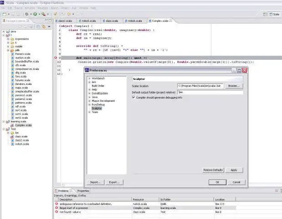Click the Debug bug toolbar icon

26,14
